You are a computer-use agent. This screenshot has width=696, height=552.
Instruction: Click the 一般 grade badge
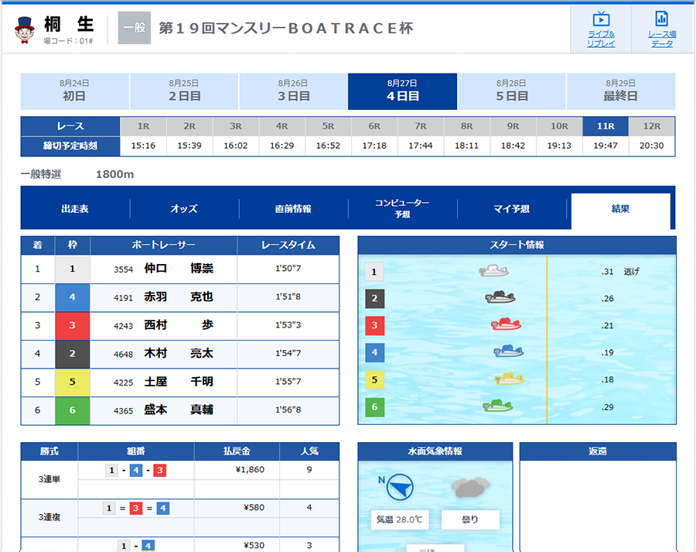click(135, 28)
